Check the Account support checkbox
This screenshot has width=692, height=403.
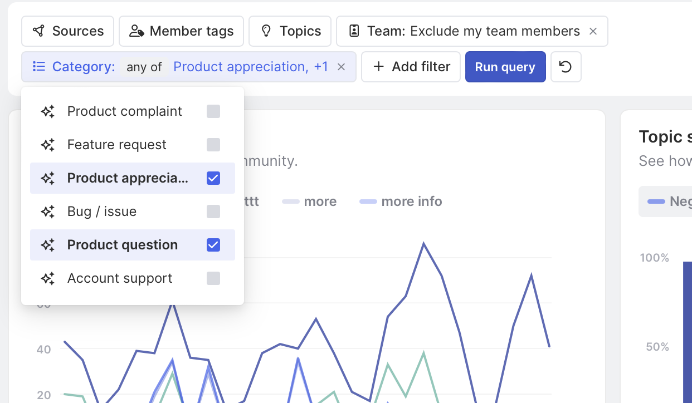point(213,278)
